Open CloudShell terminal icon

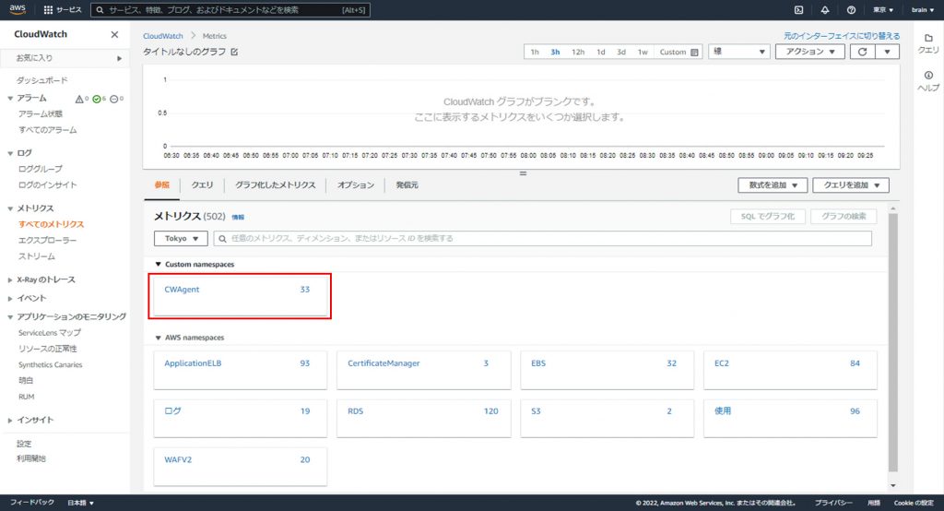(799, 10)
